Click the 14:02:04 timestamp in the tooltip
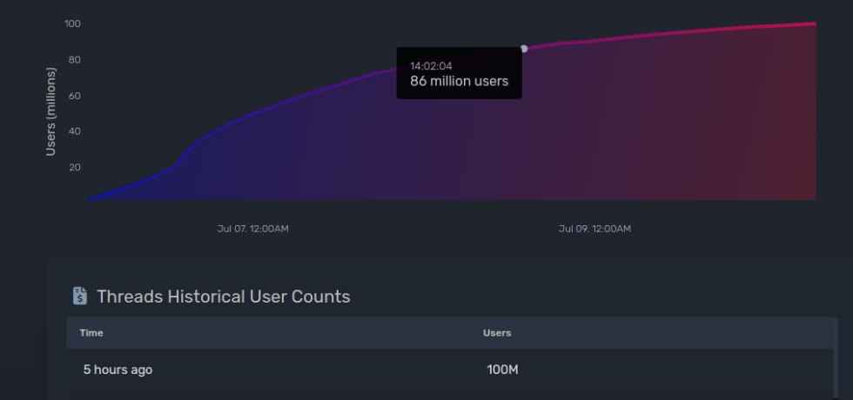The height and width of the screenshot is (400, 853). pyautogui.click(x=431, y=66)
